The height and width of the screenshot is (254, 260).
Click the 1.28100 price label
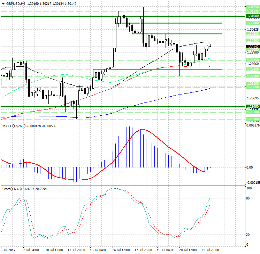point(252,119)
